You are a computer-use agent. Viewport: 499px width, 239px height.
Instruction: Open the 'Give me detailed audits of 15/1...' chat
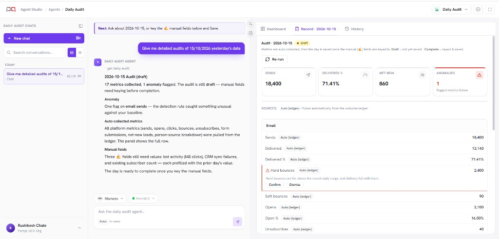[44, 76]
